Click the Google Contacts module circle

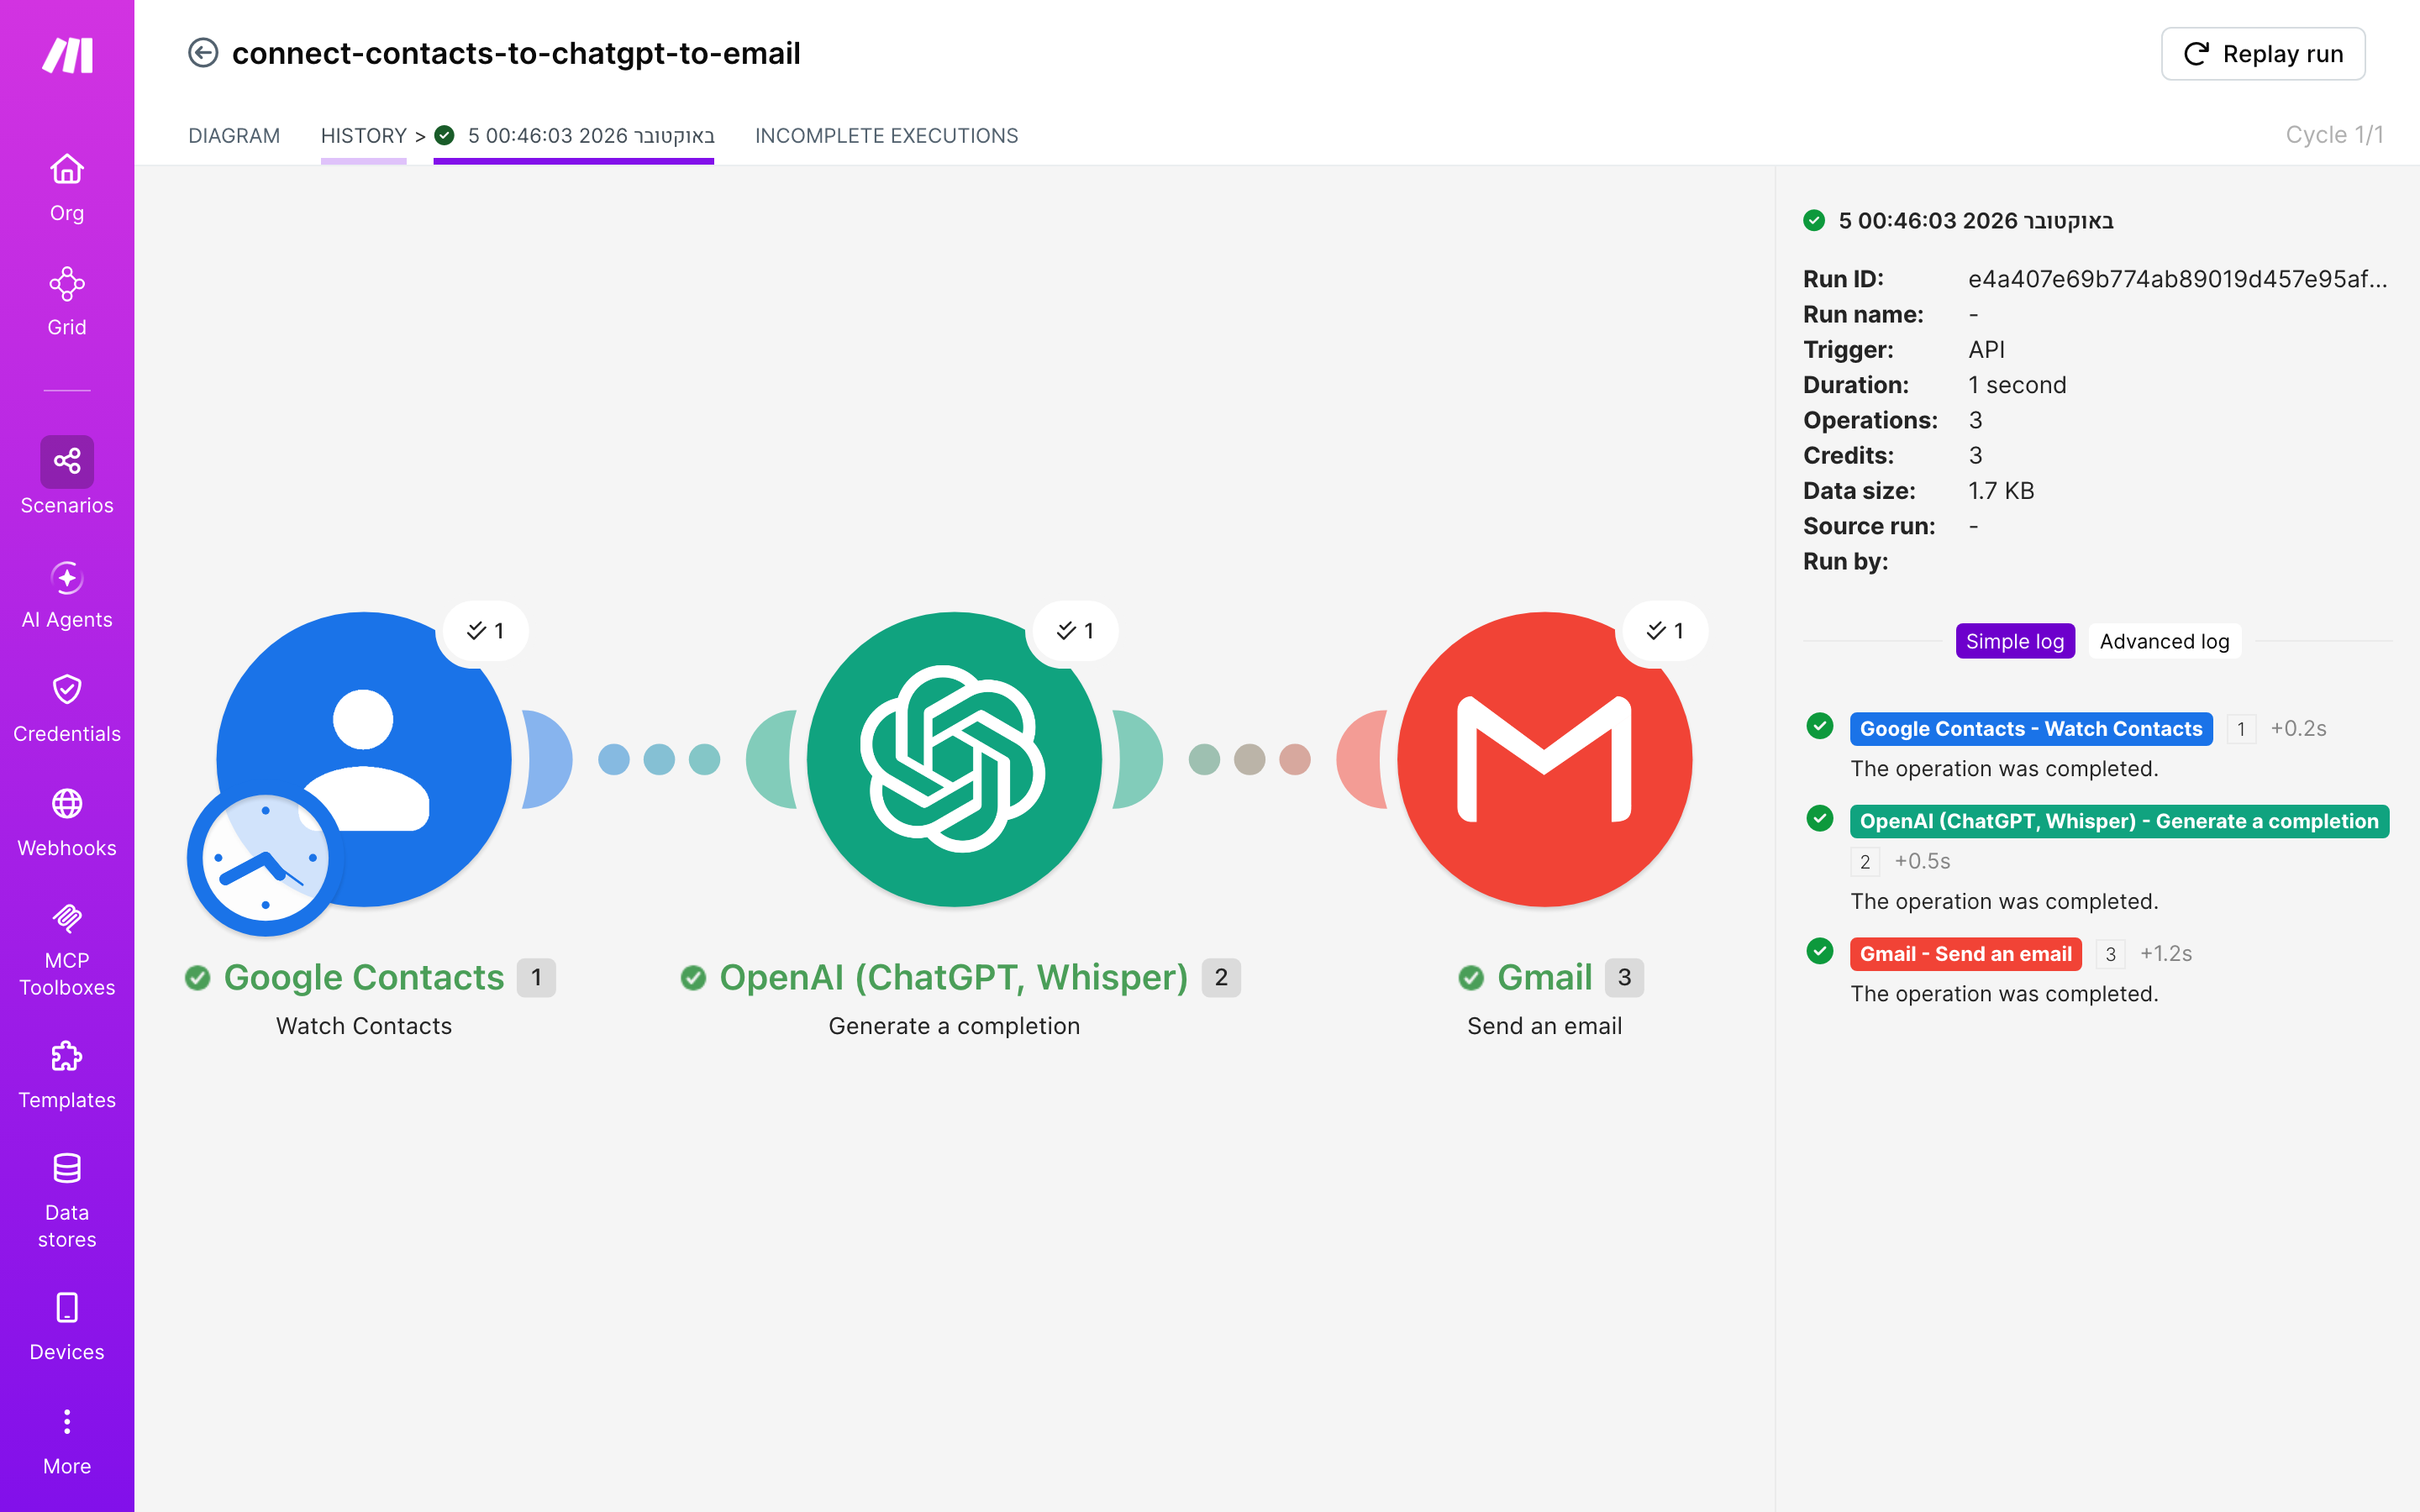[364, 759]
